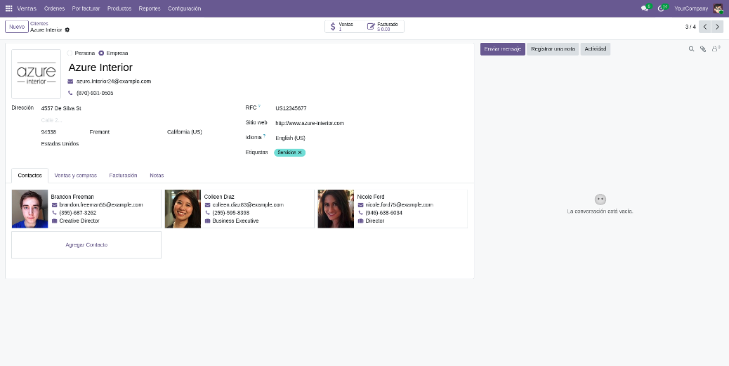Image resolution: width=729 pixels, height=366 pixels.
Task: Click Creative Director job title text
Action: 79,221
